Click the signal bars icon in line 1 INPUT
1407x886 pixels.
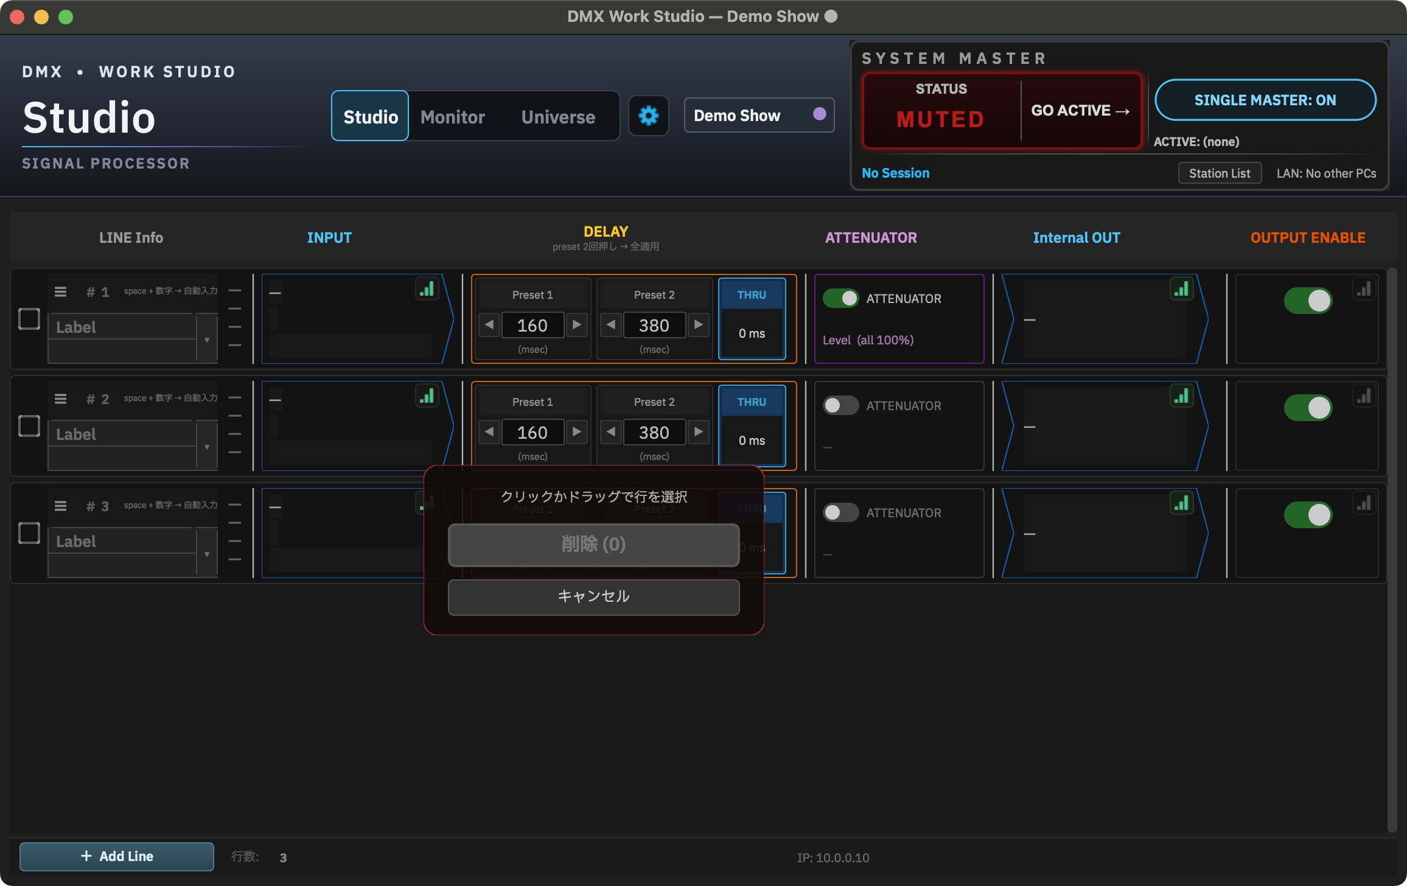(427, 288)
